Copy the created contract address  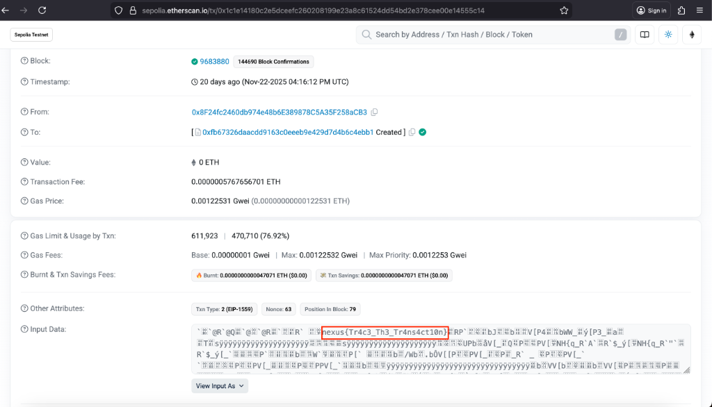(412, 132)
